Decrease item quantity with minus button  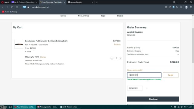112,58
